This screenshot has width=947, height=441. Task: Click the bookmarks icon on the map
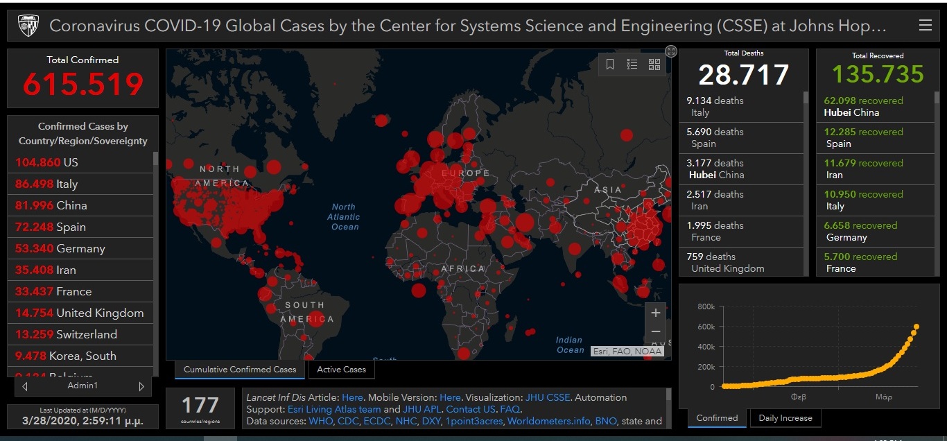coord(610,64)
